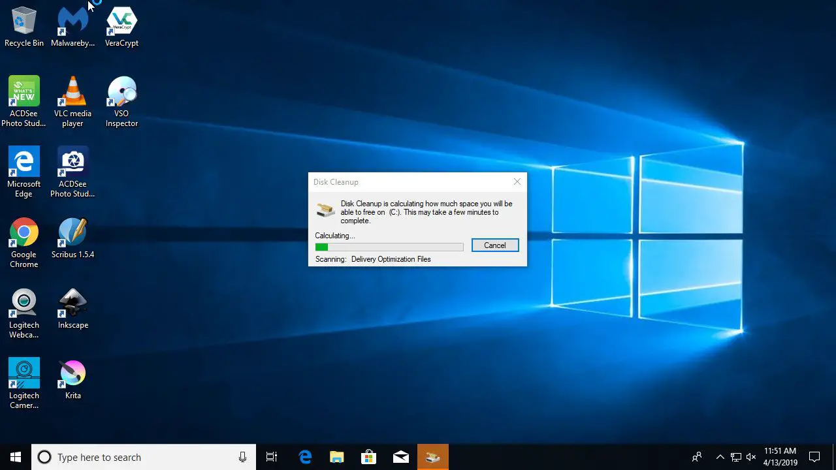Viewport: 836px width, 470px height.
Task: Open the Recycle Bin desktop icon
Action: pos(24,27)
